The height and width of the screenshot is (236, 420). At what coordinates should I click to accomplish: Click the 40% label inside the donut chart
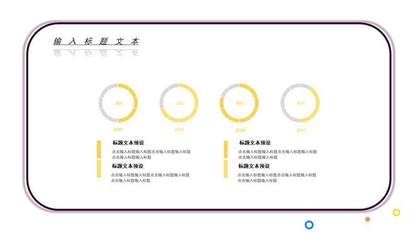click(x=301, y=103)
